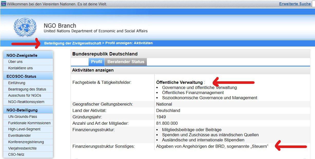Click the Willkommen bei den Vereinten Nationen text
This screenshot has height=159, width=315.
point(57,4)
